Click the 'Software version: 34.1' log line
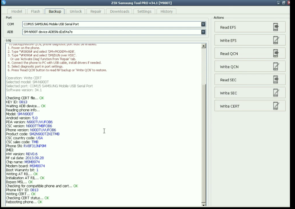Screen dimensions: 295x209 [x=24, y=90]
